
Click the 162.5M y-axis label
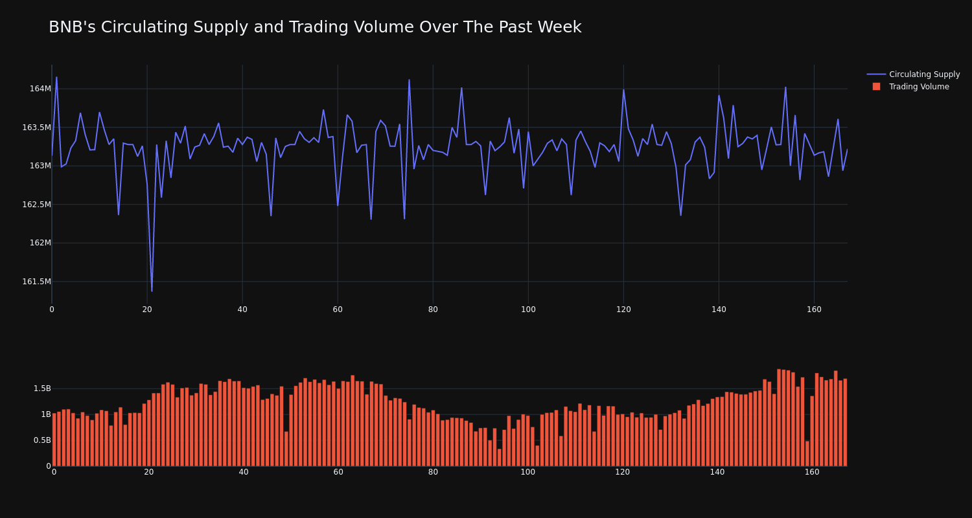(36, 205)
